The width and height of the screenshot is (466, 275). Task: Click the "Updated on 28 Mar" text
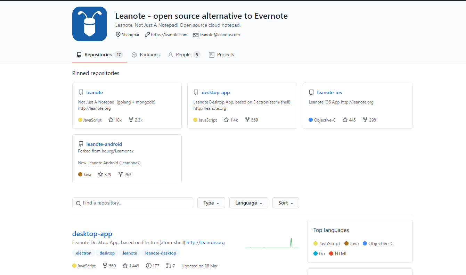pyautogui.click(x=199, y=266)
